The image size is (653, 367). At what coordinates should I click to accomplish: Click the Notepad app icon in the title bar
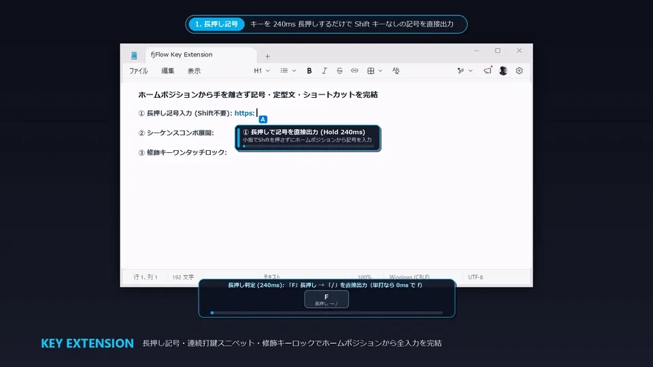(134, 55)
